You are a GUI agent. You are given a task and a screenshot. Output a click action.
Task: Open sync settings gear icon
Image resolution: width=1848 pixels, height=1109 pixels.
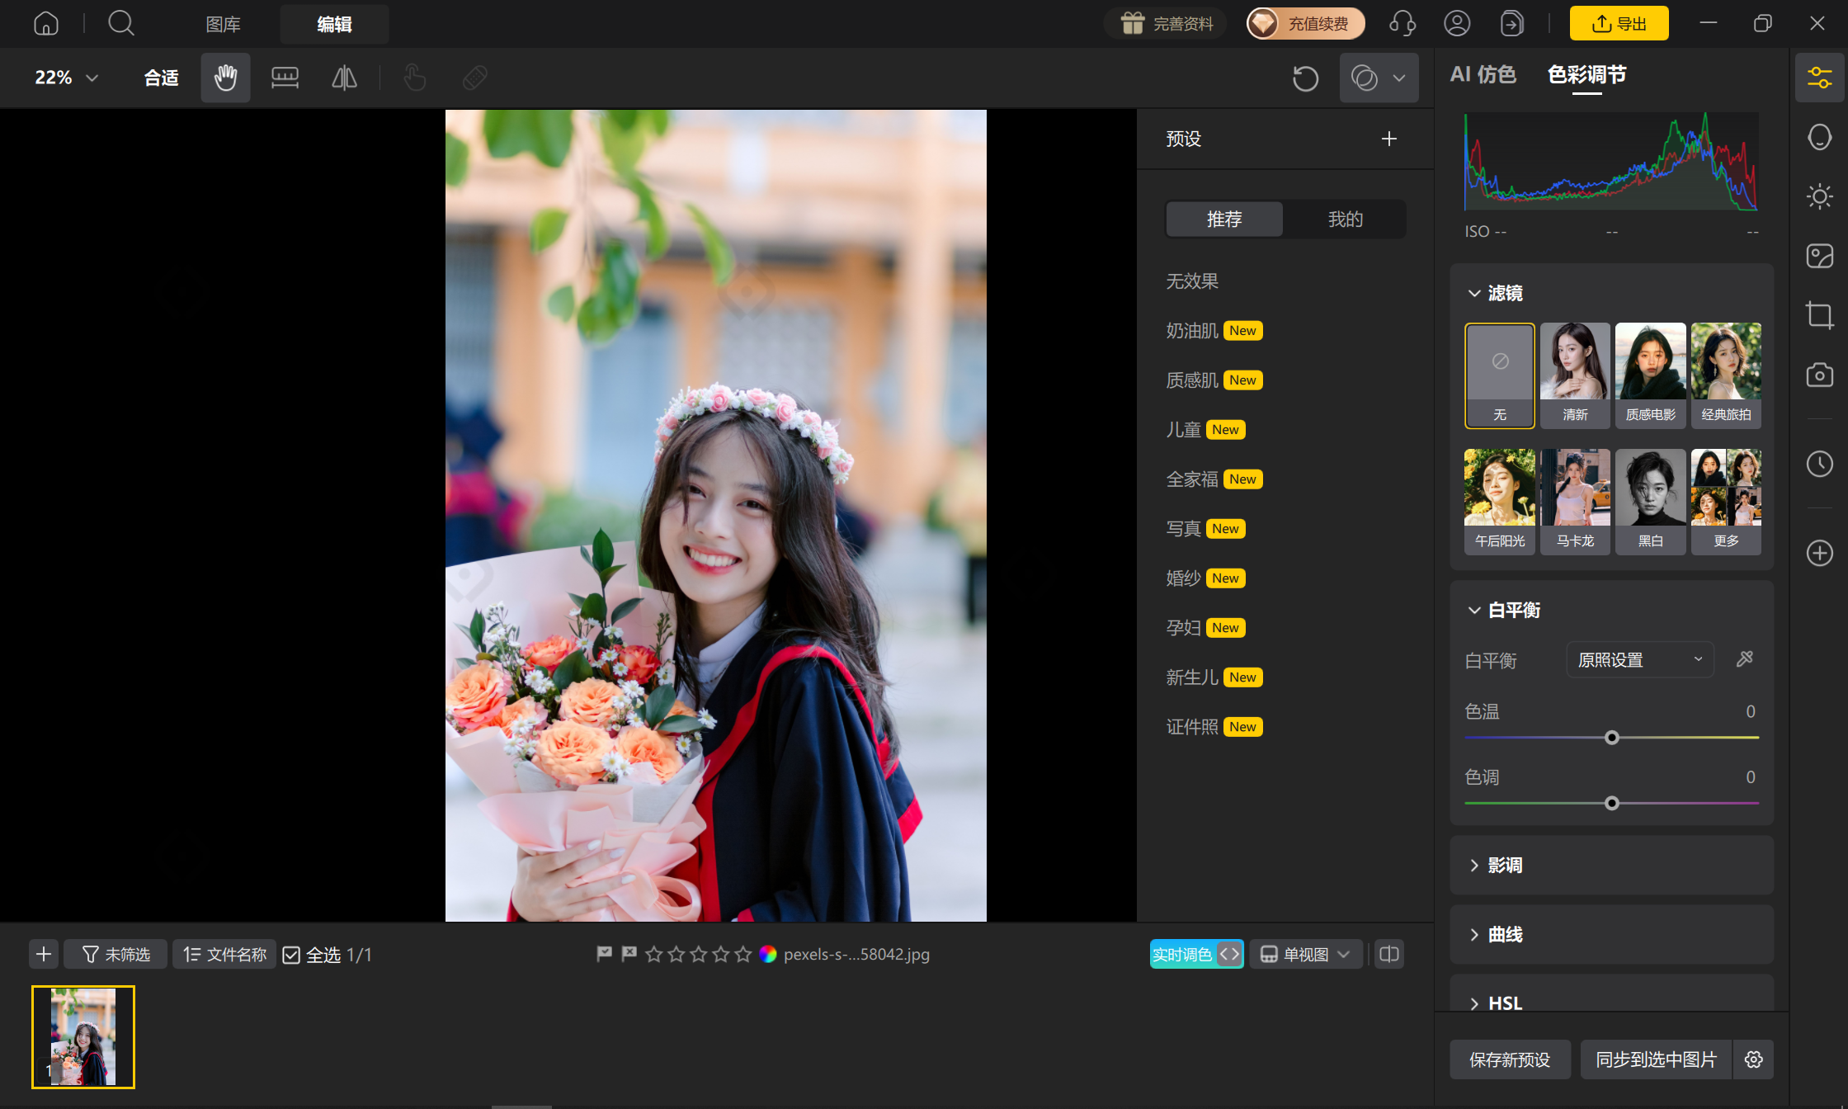pyautogui.click(x=1754, y=1059)
